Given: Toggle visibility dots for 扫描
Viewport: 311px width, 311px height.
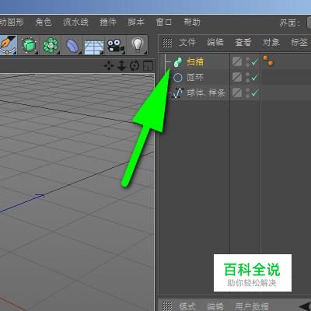Looking at the screenshot, I should [247, 62].
